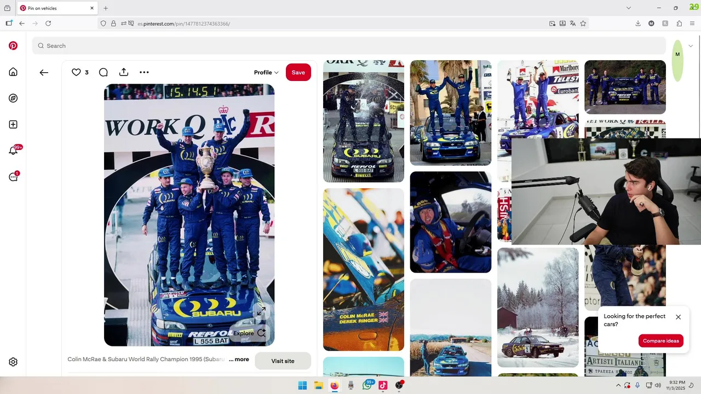Go back using the pin's back arrow
Image resolution: width=701 pixels, height=394 pixels.
pyautogui.click(x=44, y=72)
